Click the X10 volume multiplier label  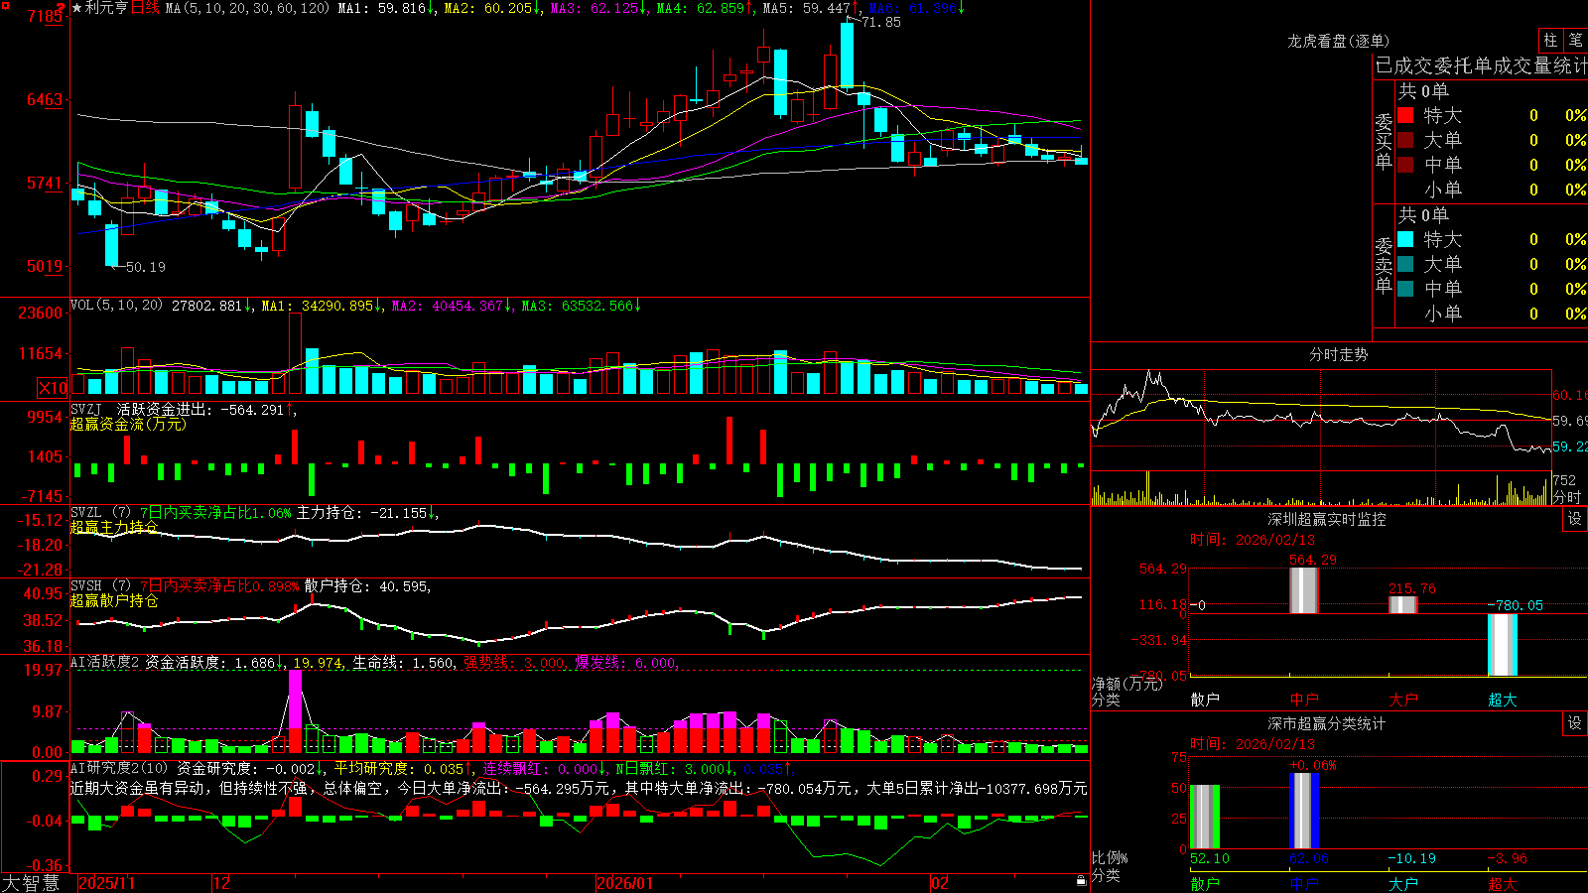point(53,388)
